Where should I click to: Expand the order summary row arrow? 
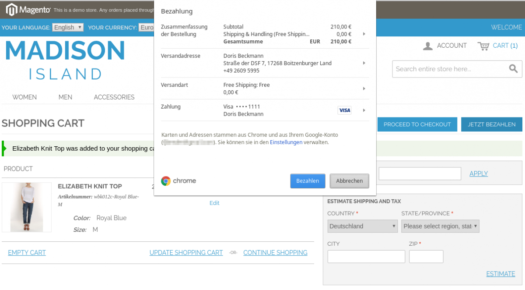(364, 34)
